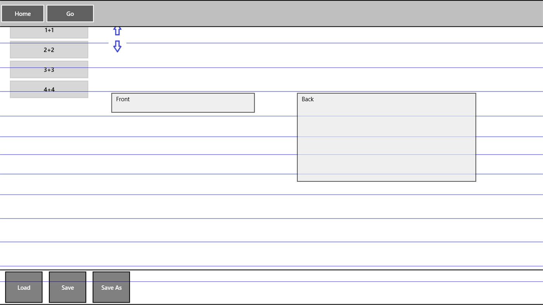The width and height of the screenshot is (543, 305).
Task: Move the selected card up using the arrow
Action: [117, 31]
